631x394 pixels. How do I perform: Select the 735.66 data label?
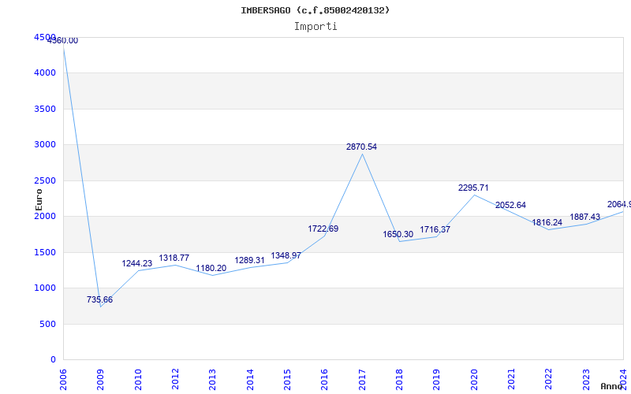pyautogui.click(x=100, y=300)
